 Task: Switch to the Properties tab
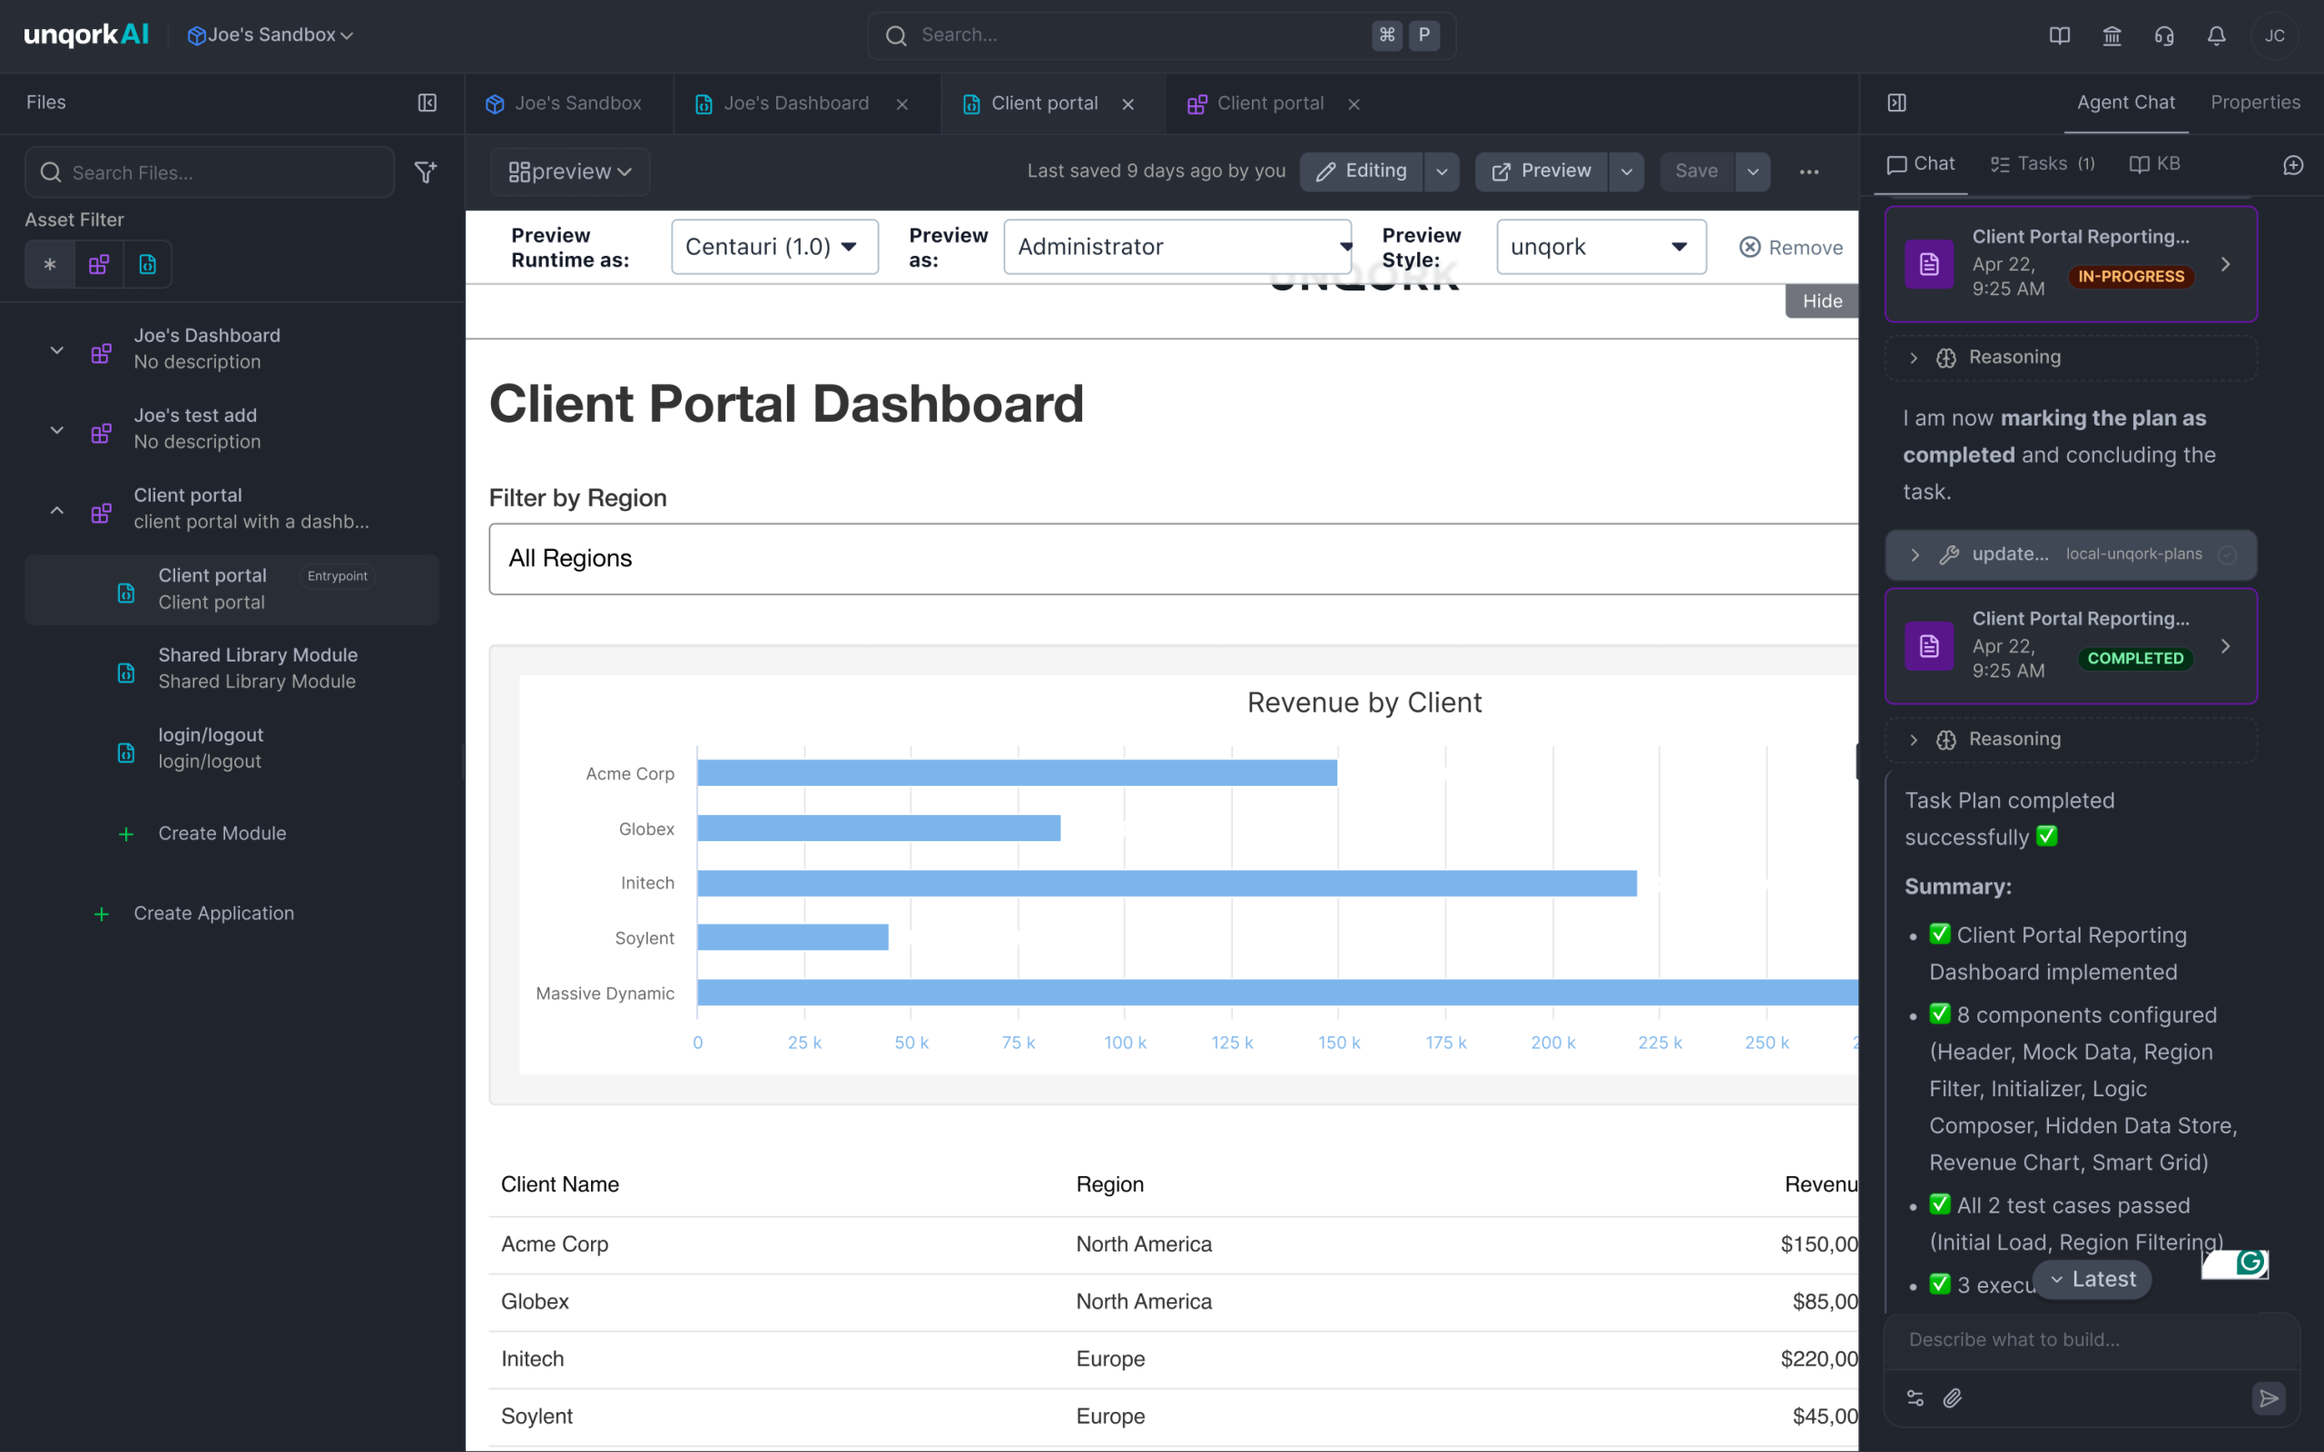pos(2255,103)
